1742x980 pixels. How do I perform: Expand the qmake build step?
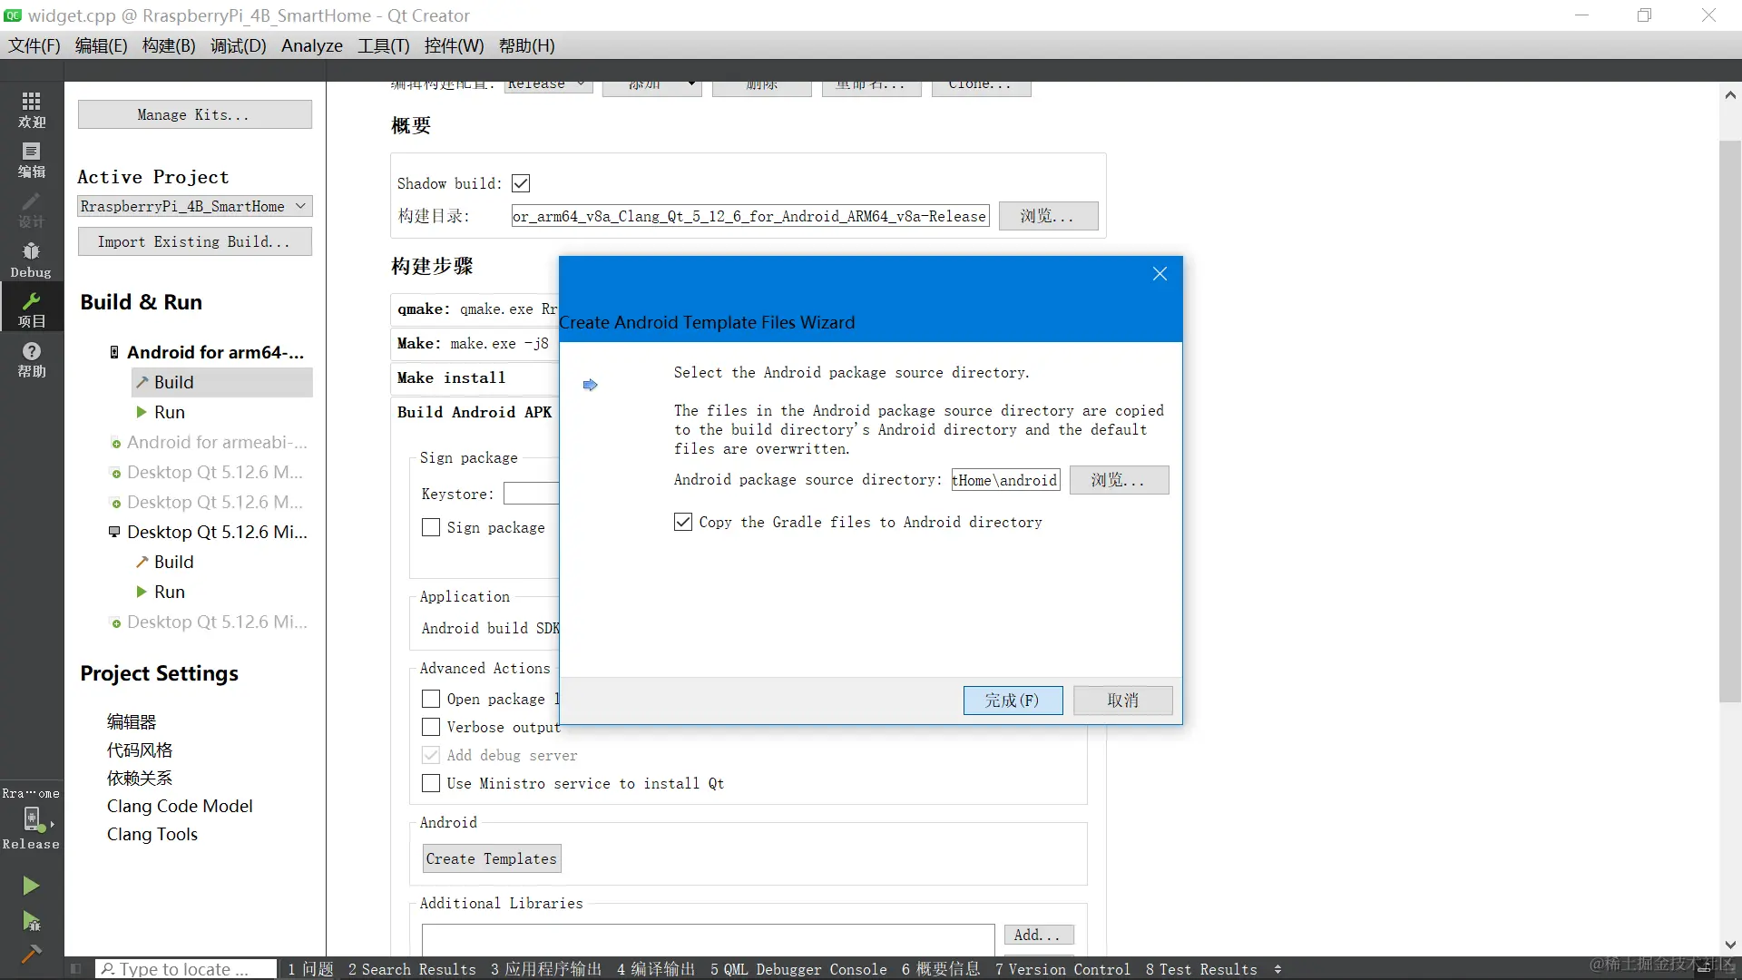476,309
